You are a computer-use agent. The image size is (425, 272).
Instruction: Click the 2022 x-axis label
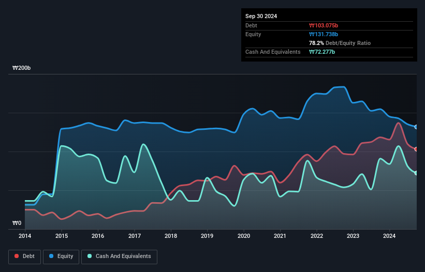click(x=316, y=236)
